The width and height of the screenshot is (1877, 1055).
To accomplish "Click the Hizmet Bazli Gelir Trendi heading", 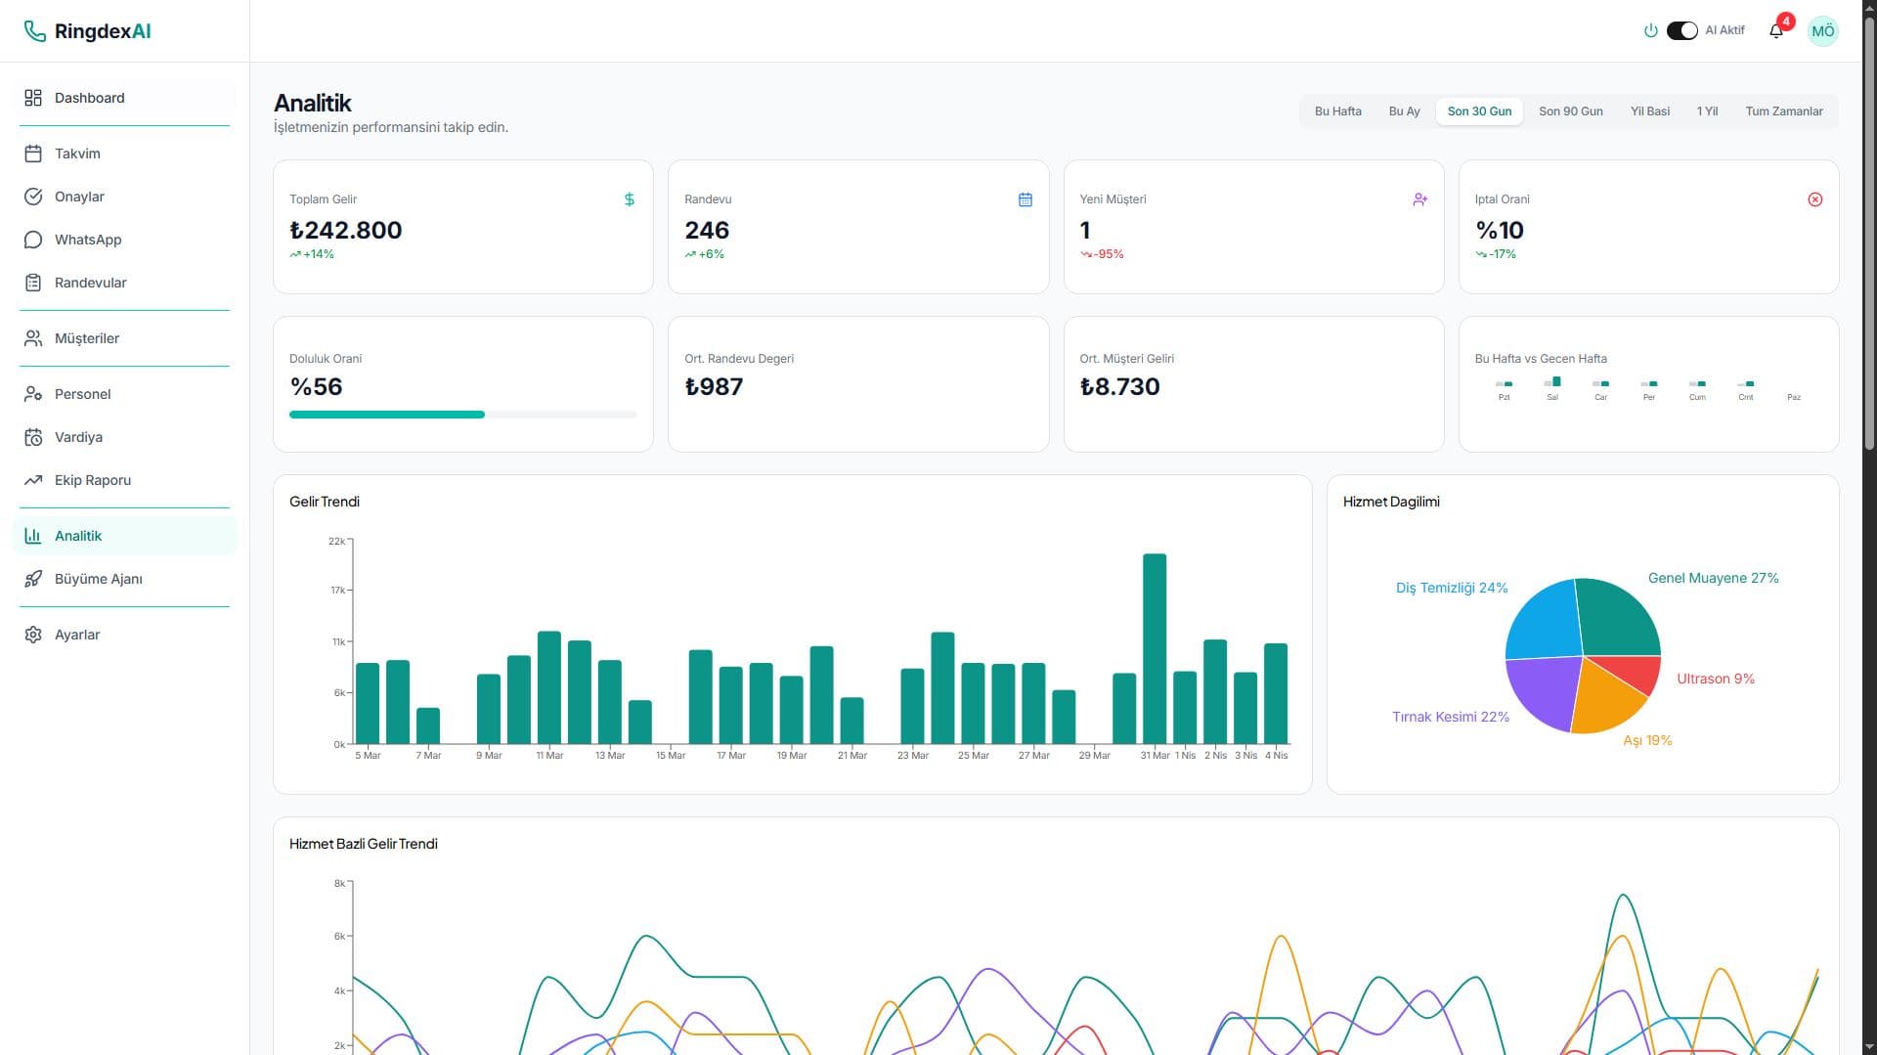I will coord(364,844).
